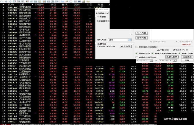
Task: Select stock row 601601 中国太保
Action: [78, 122]
